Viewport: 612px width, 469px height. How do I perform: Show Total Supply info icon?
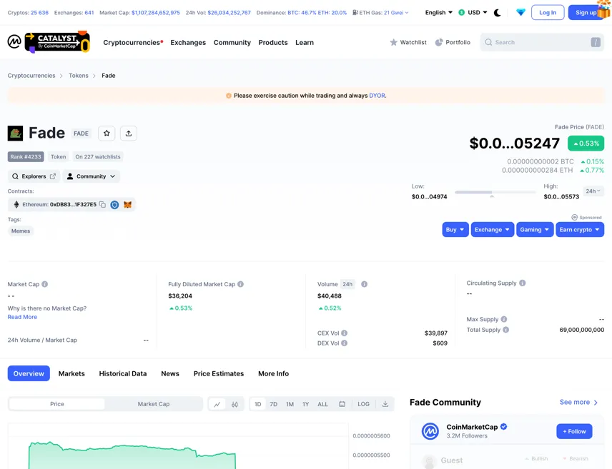pyautogui.click(x=506, y=330)
